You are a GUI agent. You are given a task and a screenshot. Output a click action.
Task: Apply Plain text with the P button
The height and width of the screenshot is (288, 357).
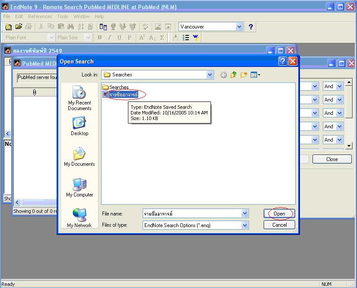point(129,38)
